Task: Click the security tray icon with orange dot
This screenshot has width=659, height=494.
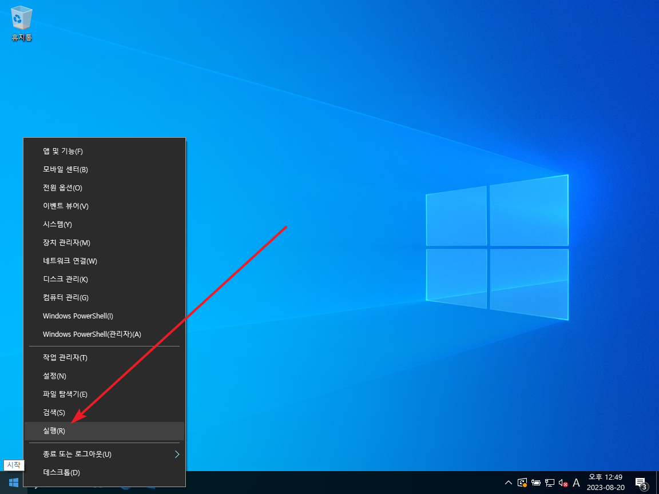Action: (522, 483)
